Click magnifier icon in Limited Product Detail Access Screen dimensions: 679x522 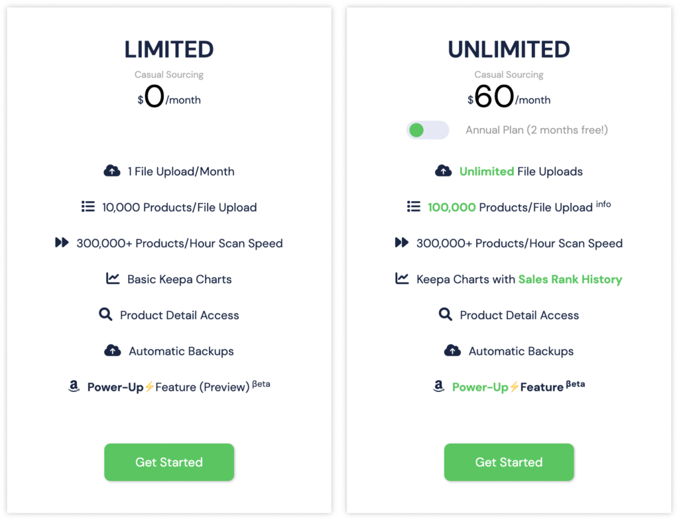tap(105, 314)
